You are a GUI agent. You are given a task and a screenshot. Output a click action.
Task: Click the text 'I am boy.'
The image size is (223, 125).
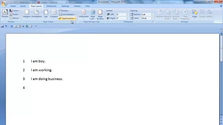pos(38,61)
